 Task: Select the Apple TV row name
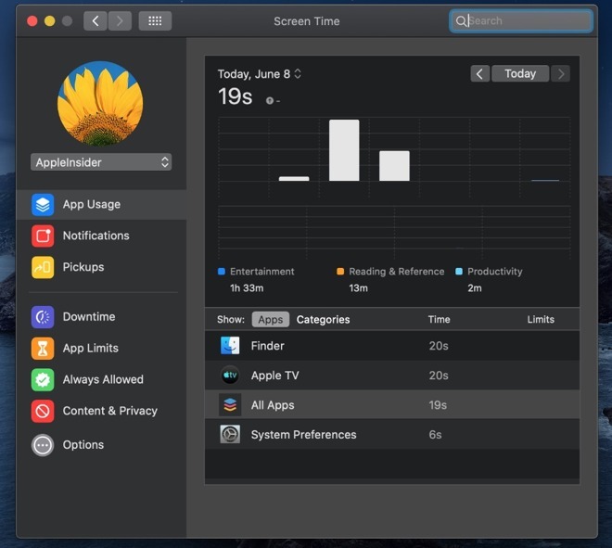[x=275, y=376]
